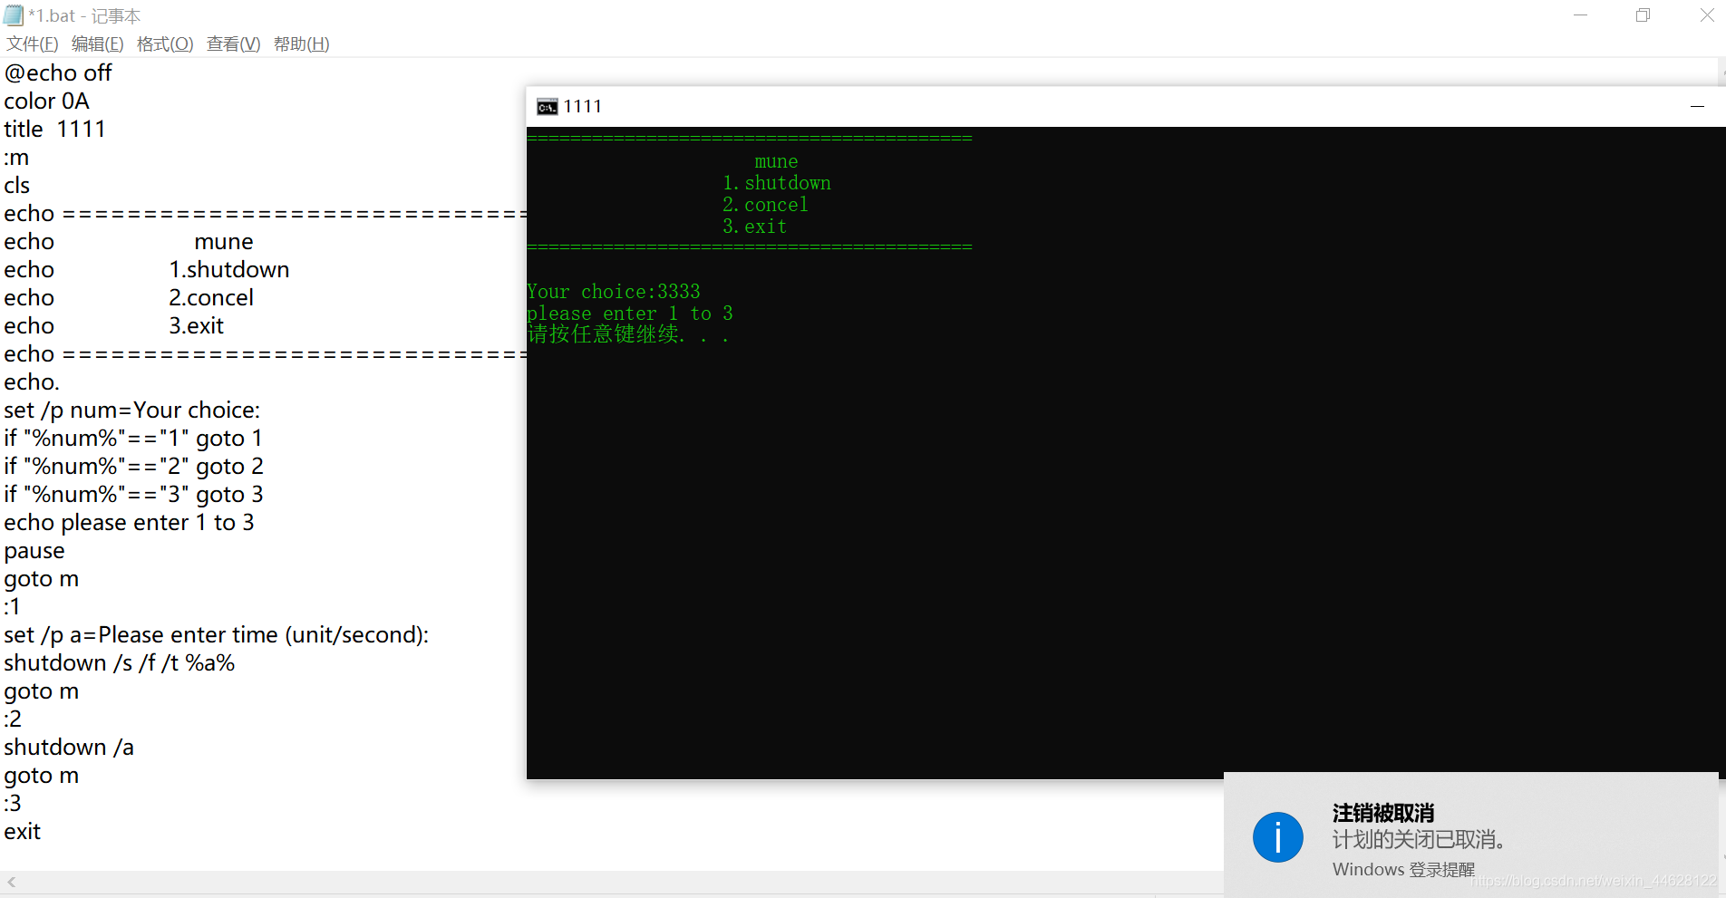The height and width of the screenshot is (898, 1726).
Task: Minimize the 1111 console window
Action: (1697, 106)
